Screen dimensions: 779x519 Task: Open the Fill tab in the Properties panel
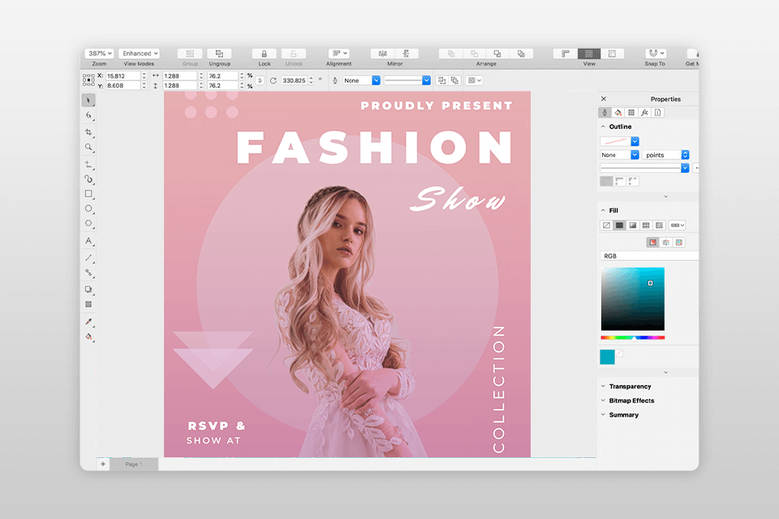click(617, 113)
